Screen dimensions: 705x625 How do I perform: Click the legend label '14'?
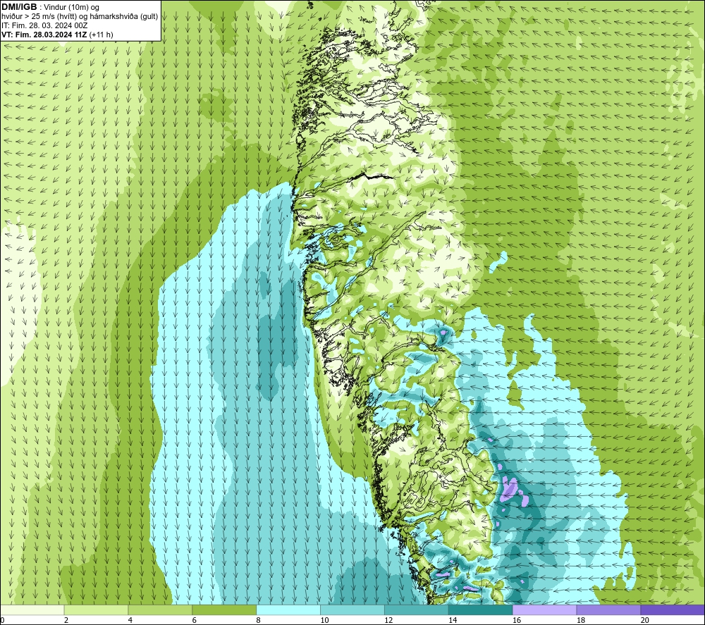tap(453, 621)
